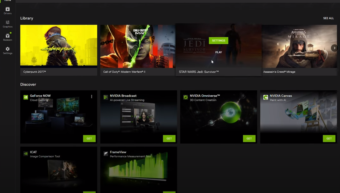Click the "Performance Measurement Tool" subtitle
Screen dimensions: 340x193
130,156
